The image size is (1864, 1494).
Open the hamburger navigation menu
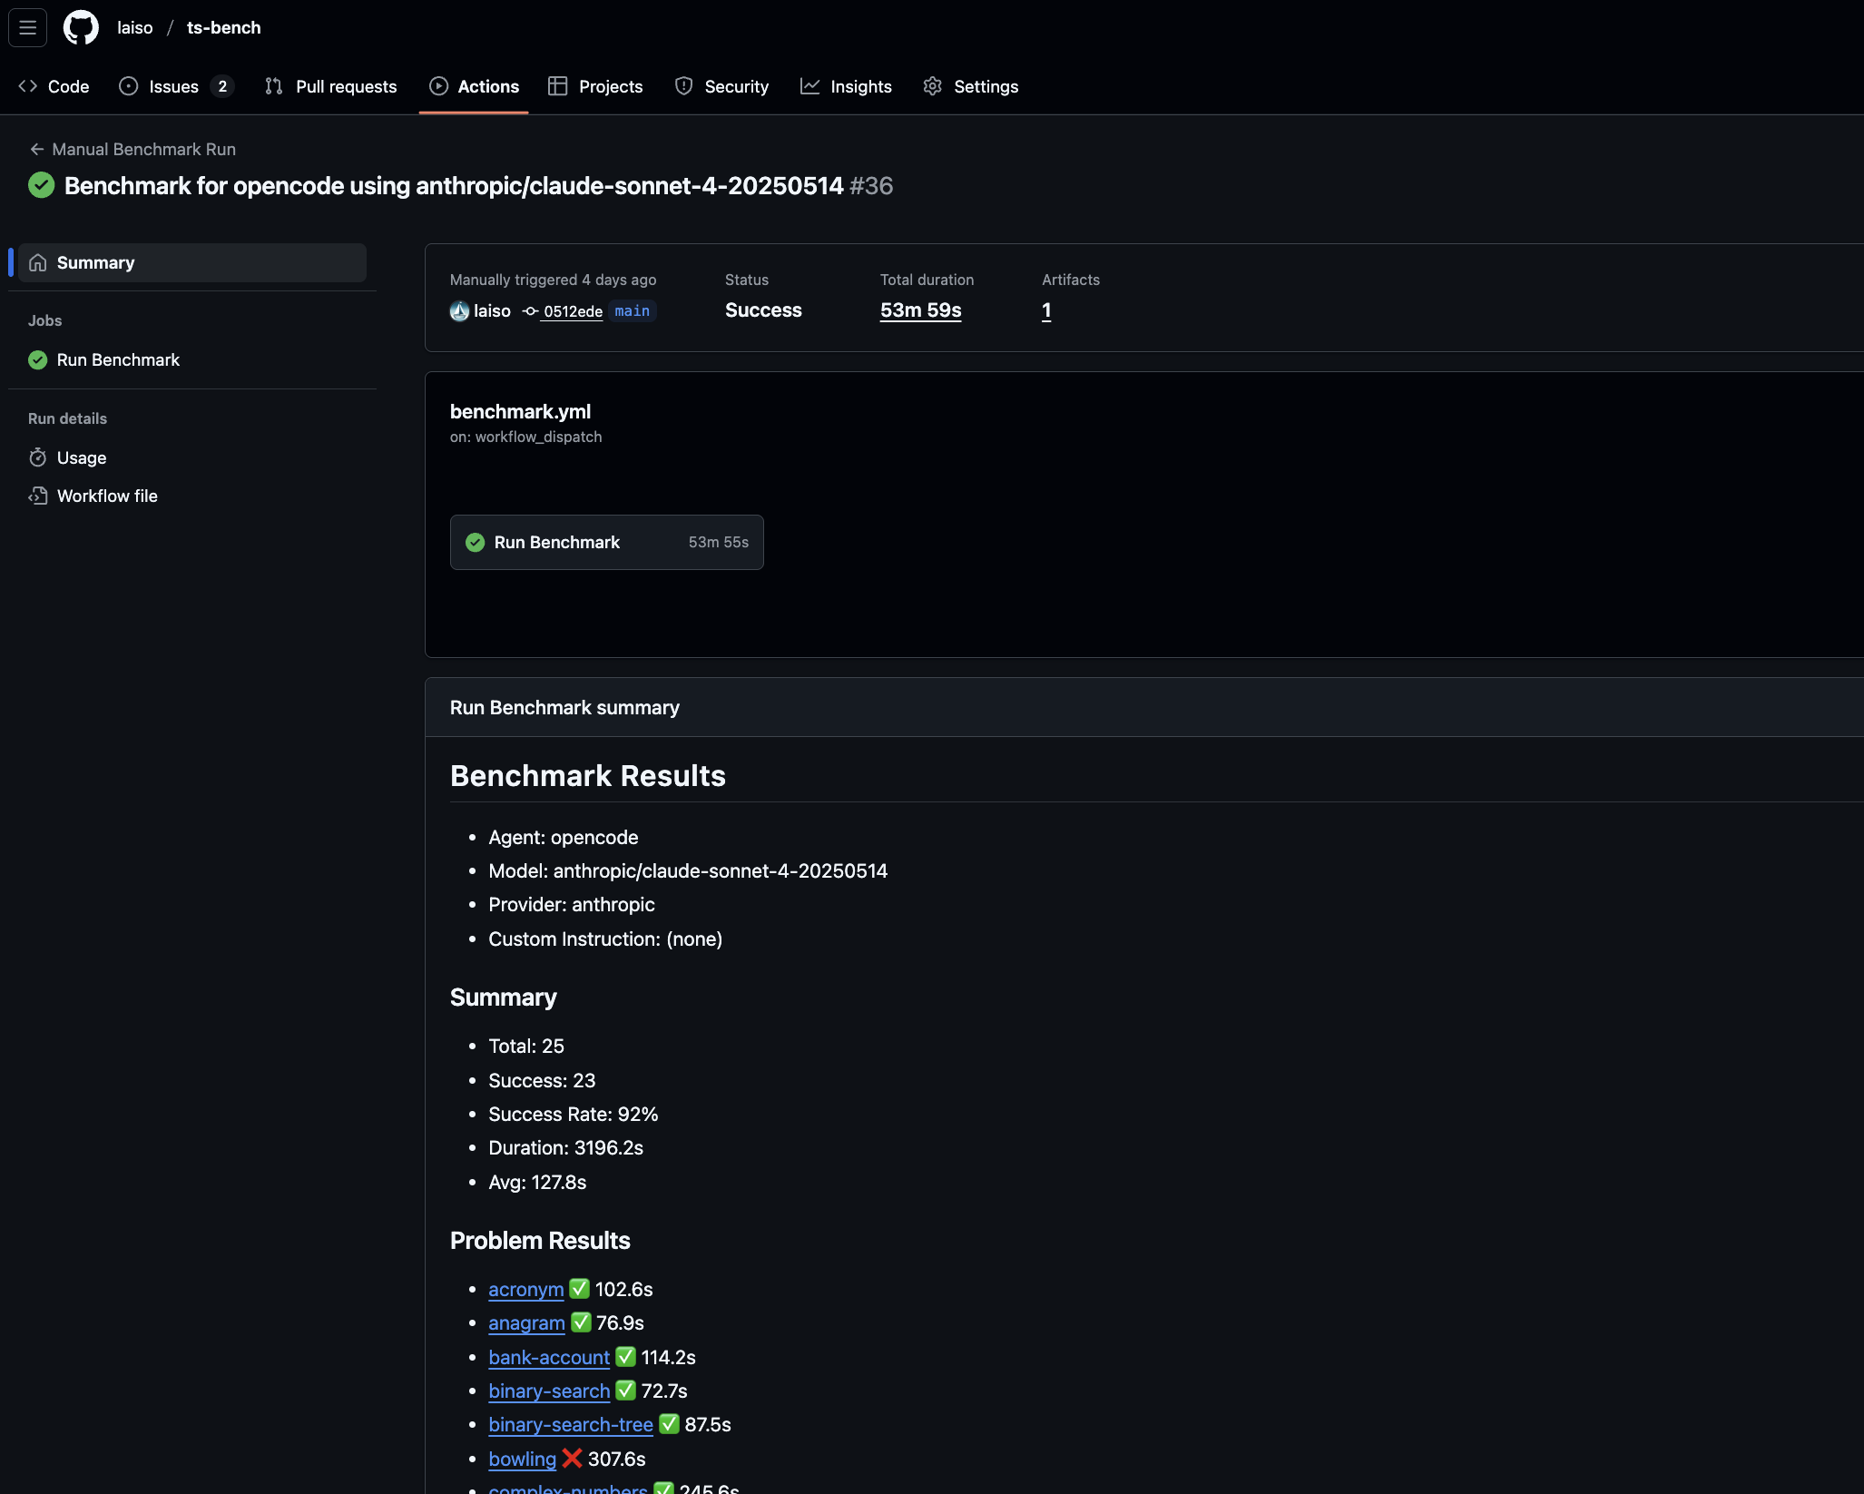click(x=27, y=28)
